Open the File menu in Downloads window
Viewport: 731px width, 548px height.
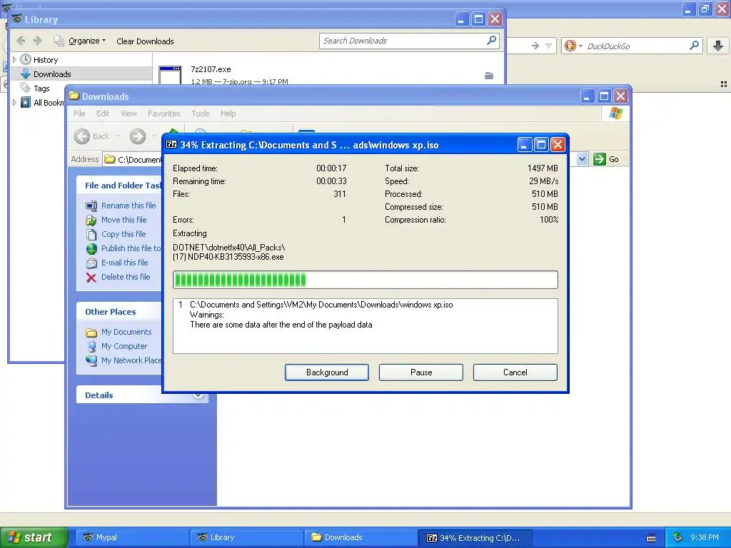click(x=79, y=113)
